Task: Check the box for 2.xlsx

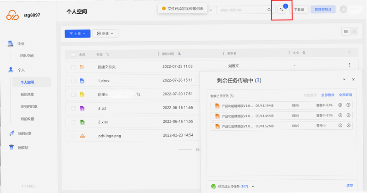Action: click(x=74, y=122)
